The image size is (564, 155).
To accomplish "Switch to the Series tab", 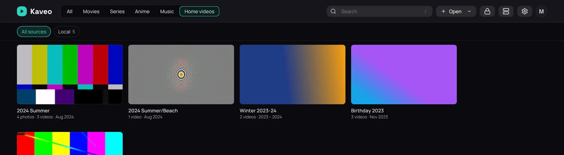I will [117, 11].
